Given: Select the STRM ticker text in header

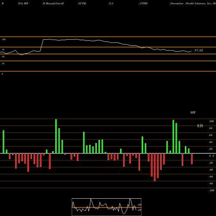Looking at the screenshot, I should pyautogui.click(x=143, y=3).
